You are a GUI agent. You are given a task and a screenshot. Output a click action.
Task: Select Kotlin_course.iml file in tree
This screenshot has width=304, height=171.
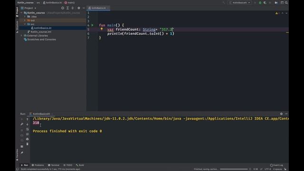pyautogui.click(x=41, y=32)
